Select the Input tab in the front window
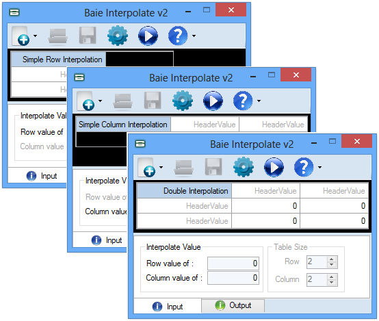This screenshot has width=379, height=321. (168, 307)
